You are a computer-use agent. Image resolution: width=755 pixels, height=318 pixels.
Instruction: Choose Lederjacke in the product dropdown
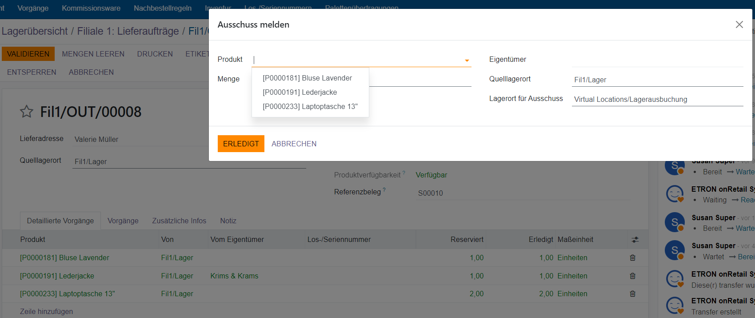(x=300, y=93)
